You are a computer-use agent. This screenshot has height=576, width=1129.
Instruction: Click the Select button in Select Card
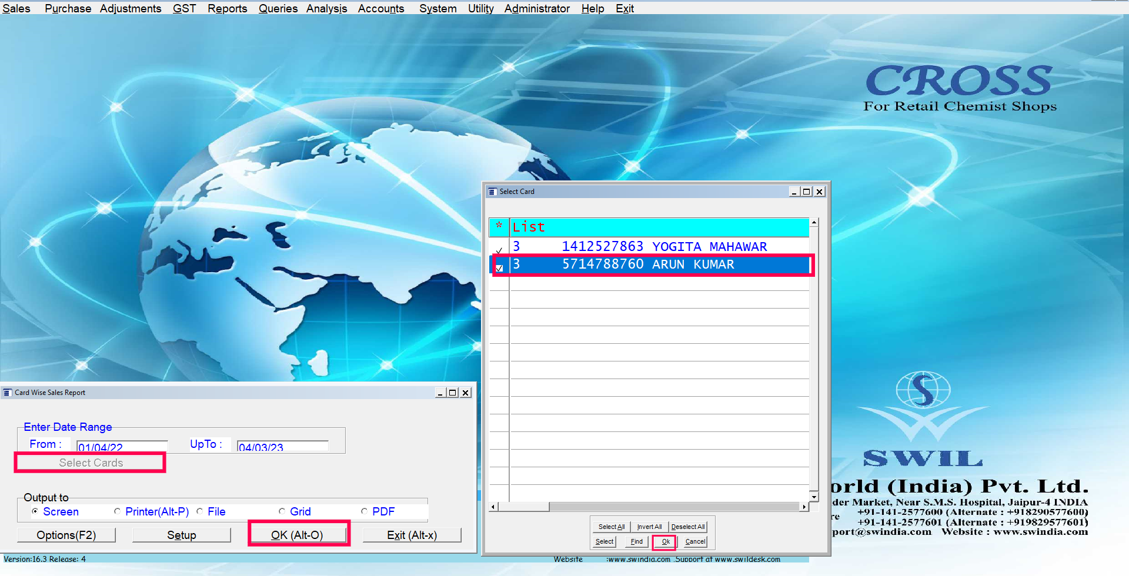coord(604,541)
